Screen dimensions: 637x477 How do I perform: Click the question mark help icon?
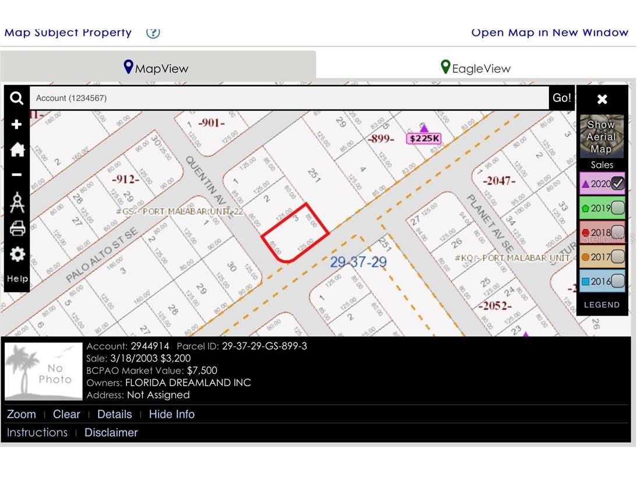[x=153, y=33]
